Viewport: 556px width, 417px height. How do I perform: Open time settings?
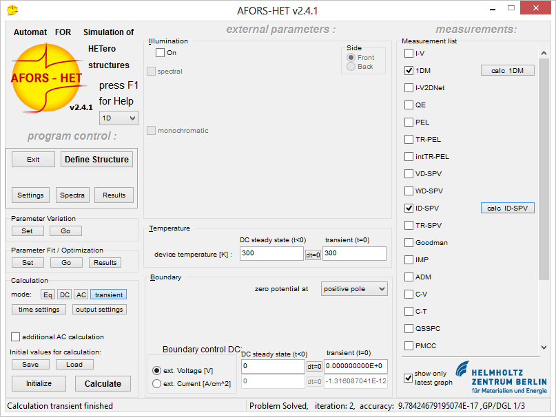point(39,309)
